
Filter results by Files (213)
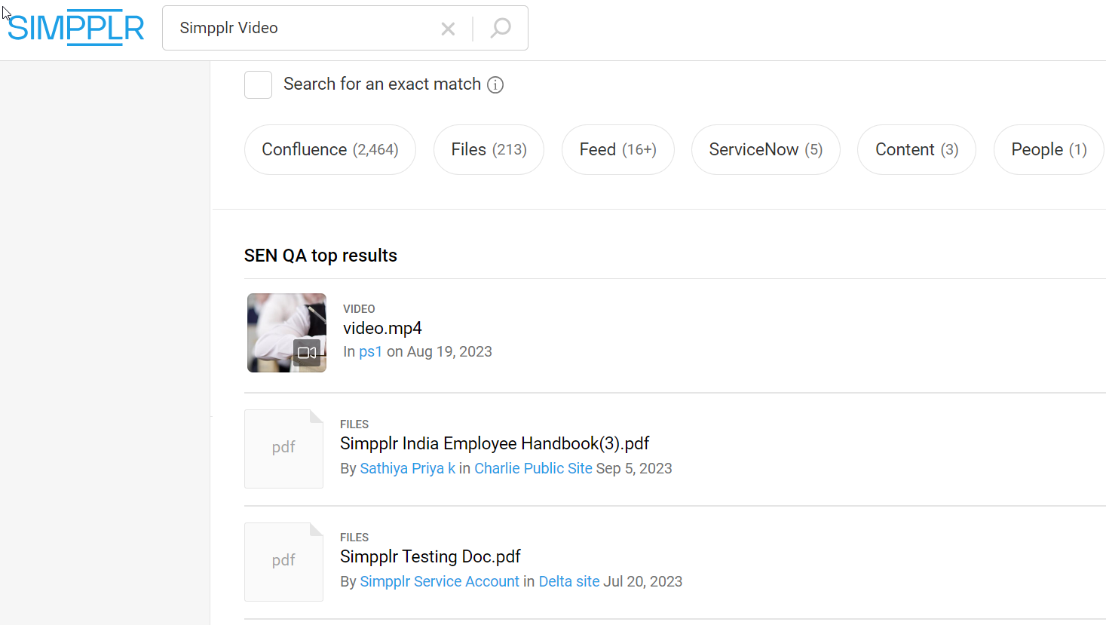coord(489,149)
